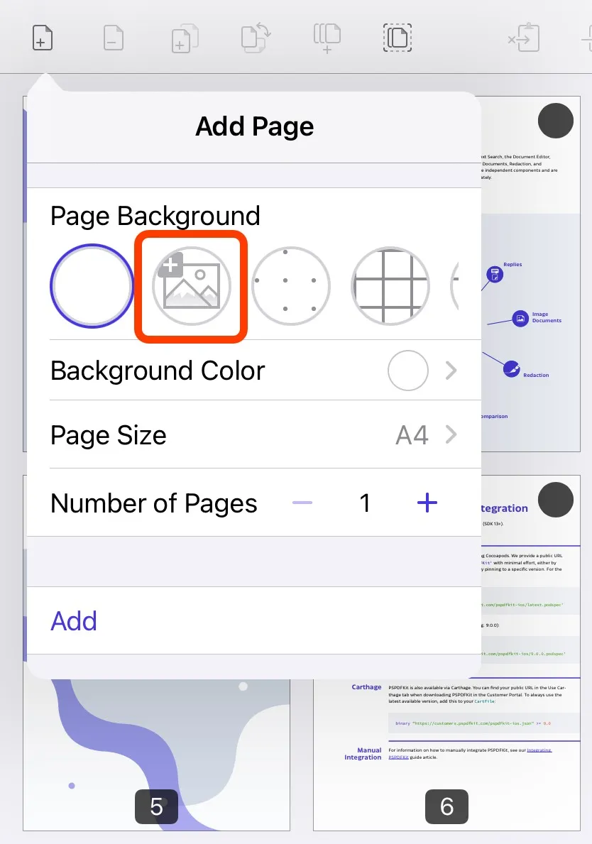
Task: Click the add new page toolbar icon
Action: pyautogui.click(x=43, y=38)
